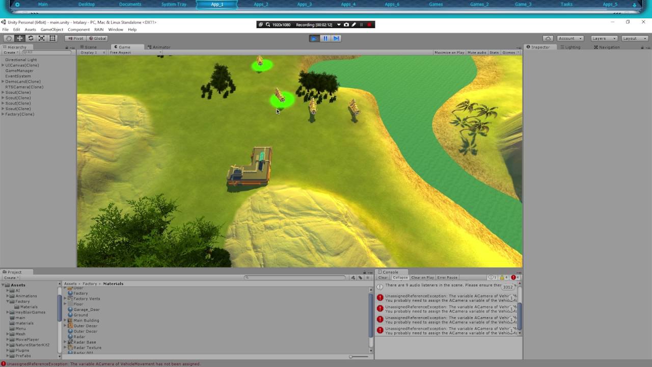Toggle Global handle rotation
652x367 pixels.
point(97,38)
